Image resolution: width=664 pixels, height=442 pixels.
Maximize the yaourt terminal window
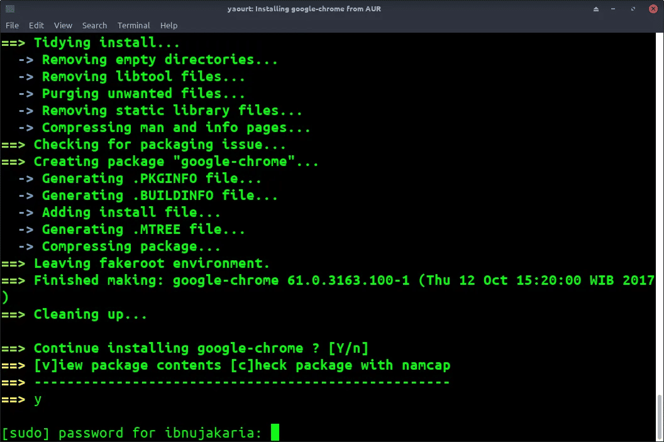[633, 9]
